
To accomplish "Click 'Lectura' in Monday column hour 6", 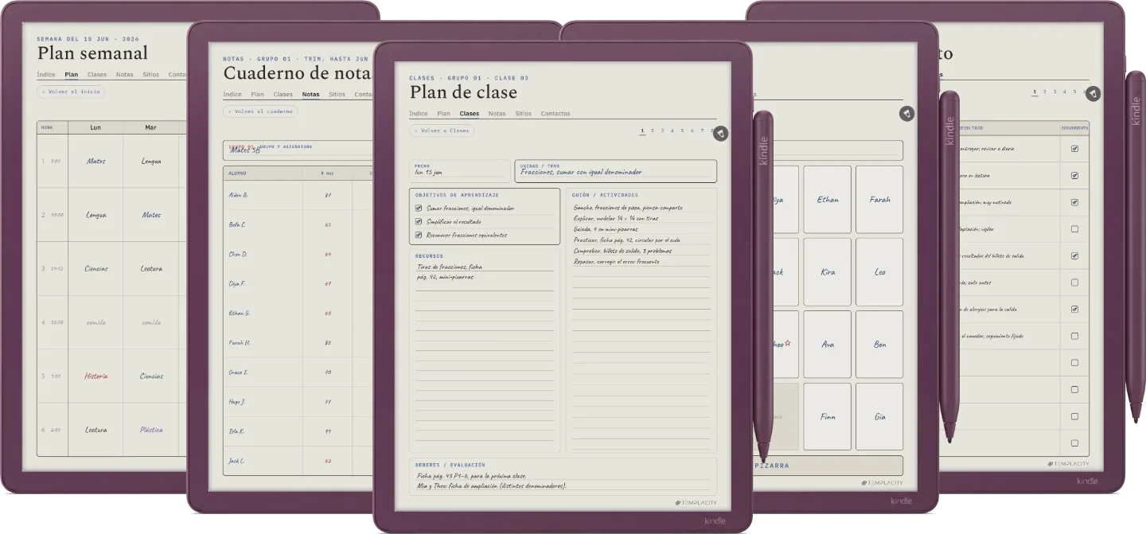I will pyautogui.click(x=95, y=430).
